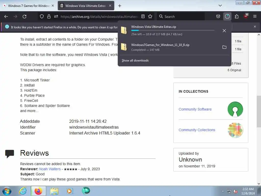Click the Microsoft Tinker list item

tap(35, 80)
